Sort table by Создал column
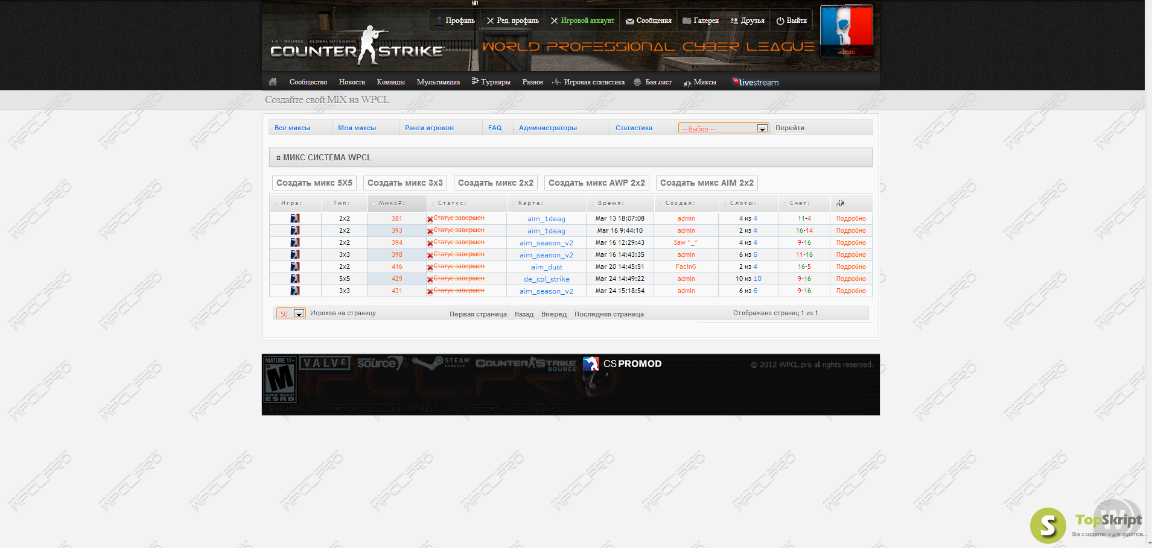Screen dimensions: 1152x548 [x=686, y=203]
